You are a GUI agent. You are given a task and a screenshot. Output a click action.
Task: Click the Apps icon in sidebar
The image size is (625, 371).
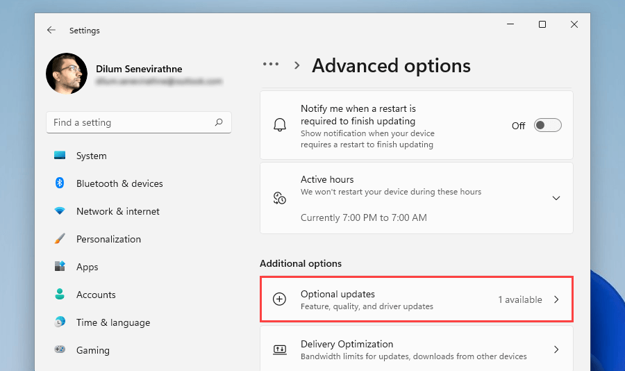coord(60,267)
